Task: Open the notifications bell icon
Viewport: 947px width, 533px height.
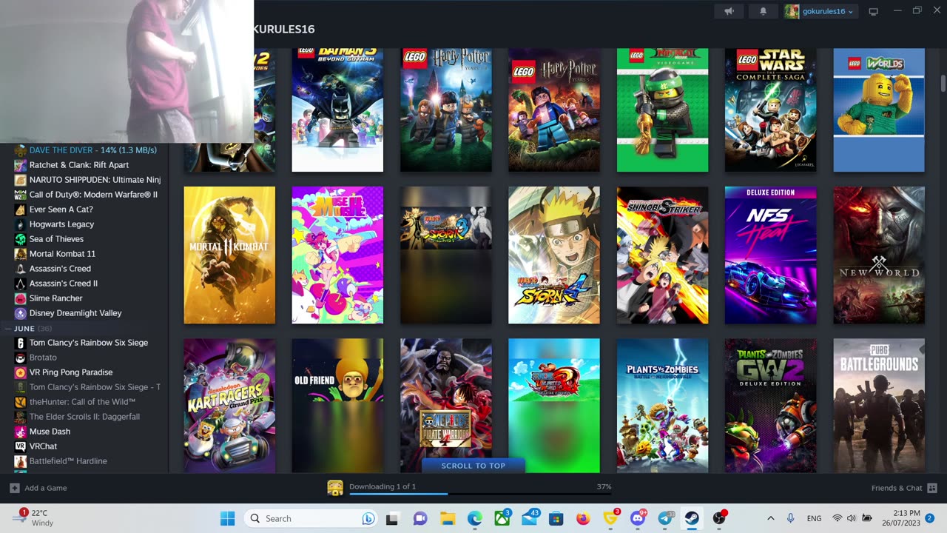Action: (764, 11)
